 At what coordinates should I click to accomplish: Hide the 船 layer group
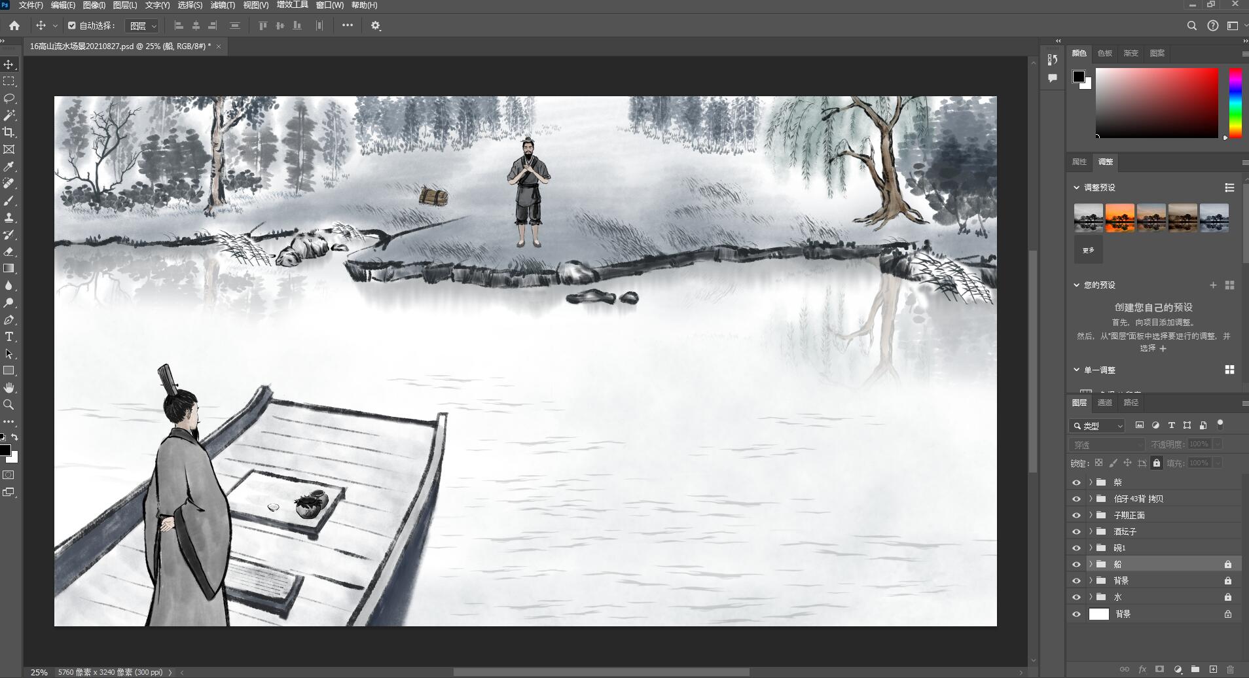click(x=1076, y=564)
